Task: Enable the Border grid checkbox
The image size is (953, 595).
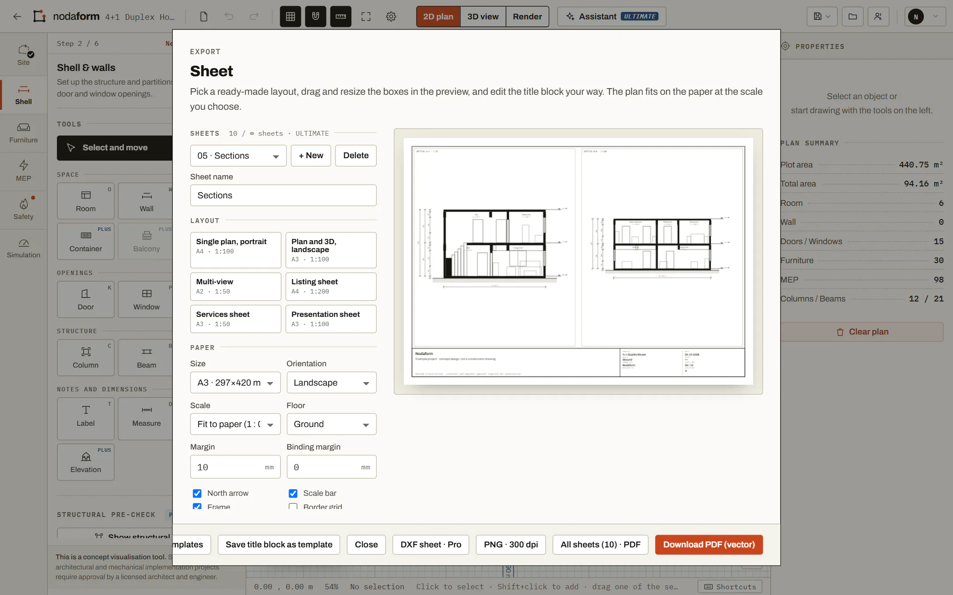Action: click(293, 506)
